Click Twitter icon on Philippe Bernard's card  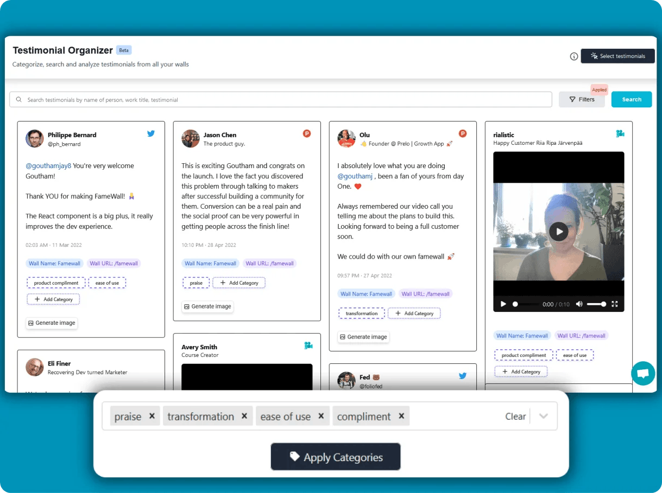point(151,133)
